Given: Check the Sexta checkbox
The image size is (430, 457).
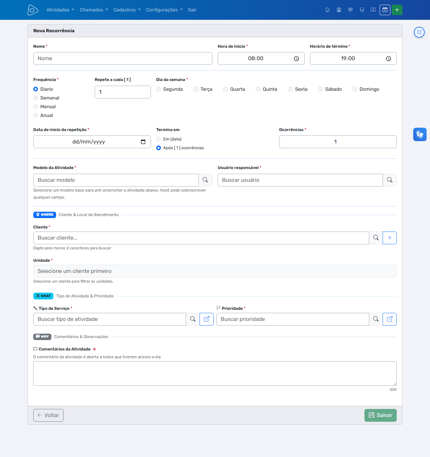Looking at the screenshot, I should coord(290,89).
